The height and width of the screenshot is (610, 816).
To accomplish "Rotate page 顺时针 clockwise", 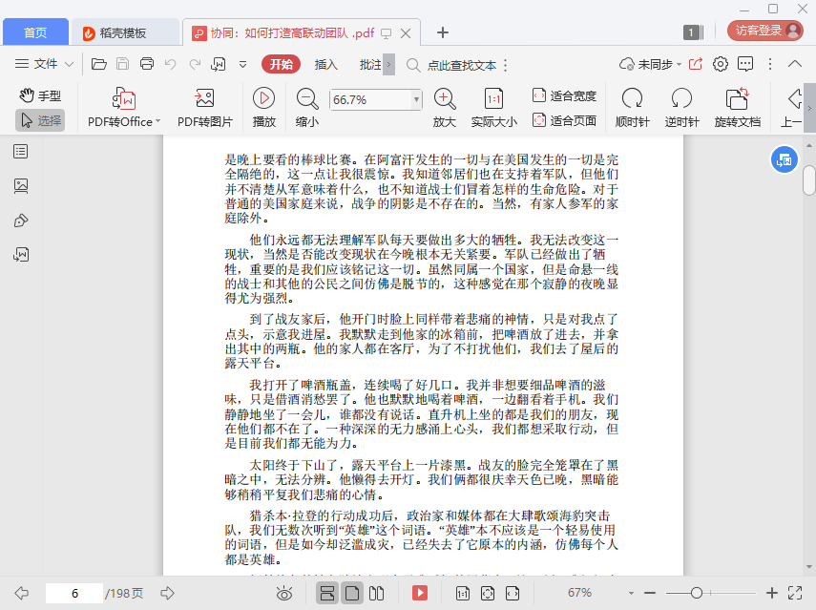I will (633, 107).
